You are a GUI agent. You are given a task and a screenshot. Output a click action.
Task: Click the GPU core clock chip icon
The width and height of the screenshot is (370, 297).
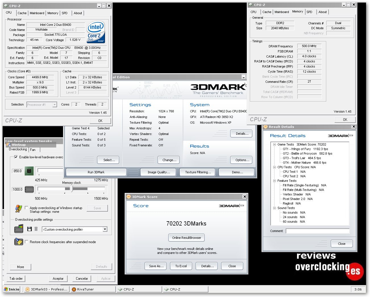(x=29, y=171)
